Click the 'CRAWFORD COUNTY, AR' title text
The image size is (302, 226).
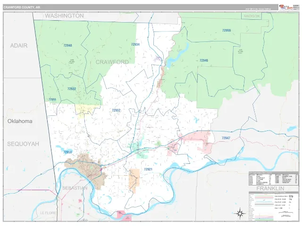(x=22, y=8)
